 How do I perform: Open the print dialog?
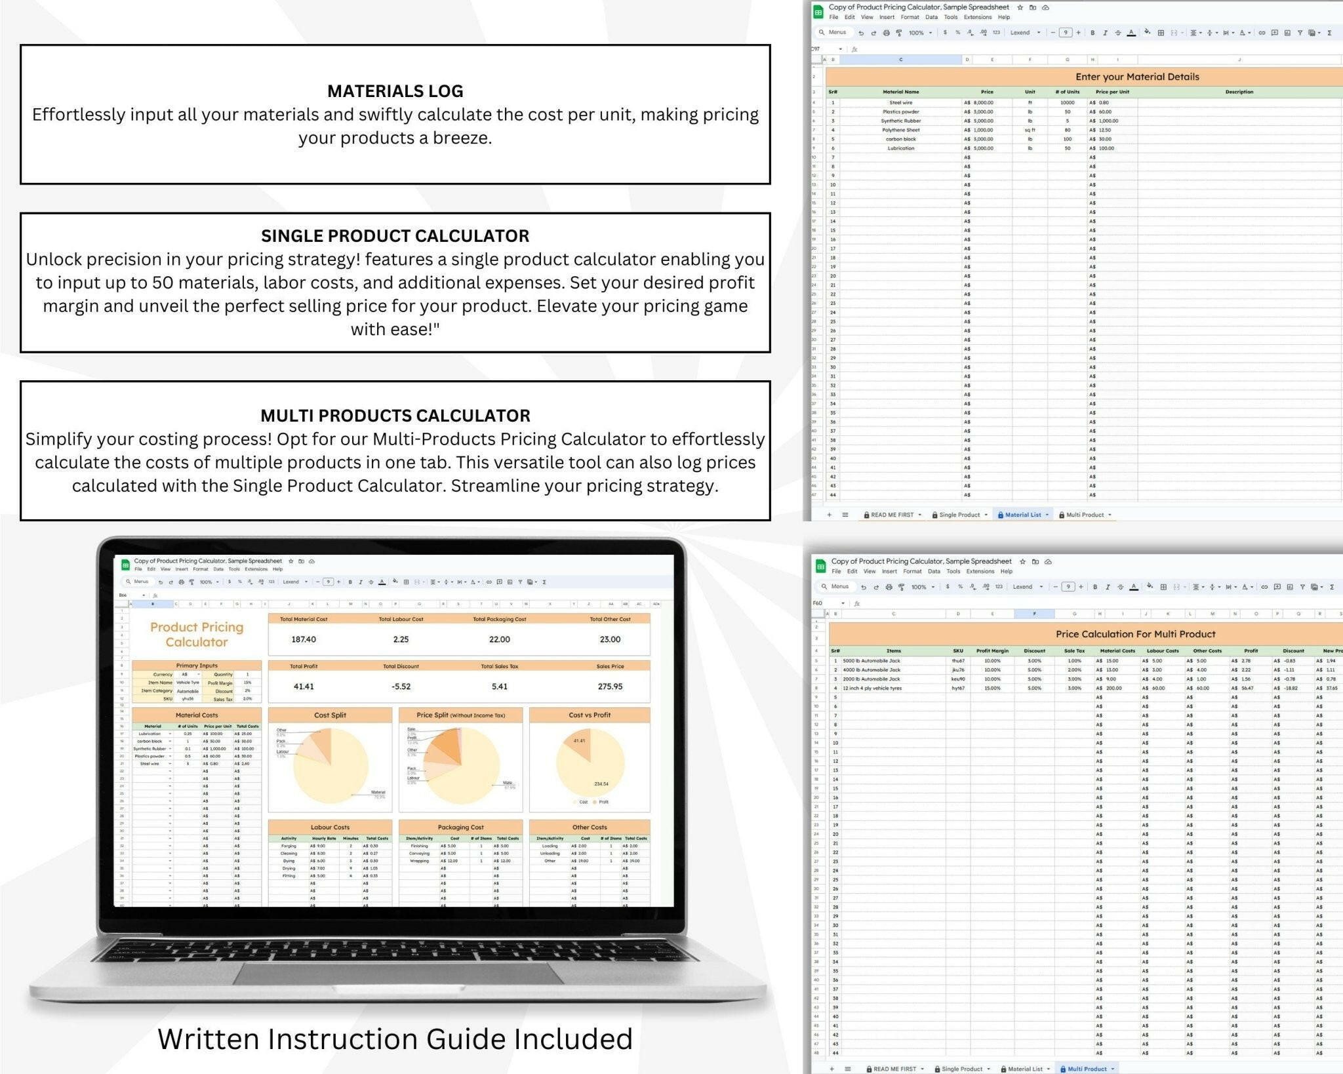point(886,33)
